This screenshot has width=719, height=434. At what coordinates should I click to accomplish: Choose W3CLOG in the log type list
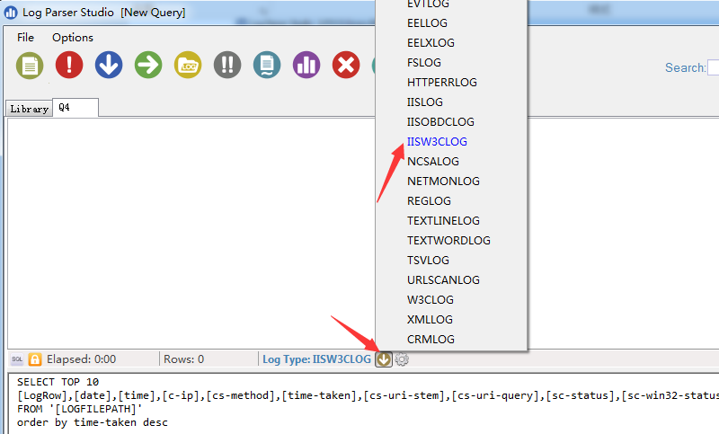pos(431,300)
